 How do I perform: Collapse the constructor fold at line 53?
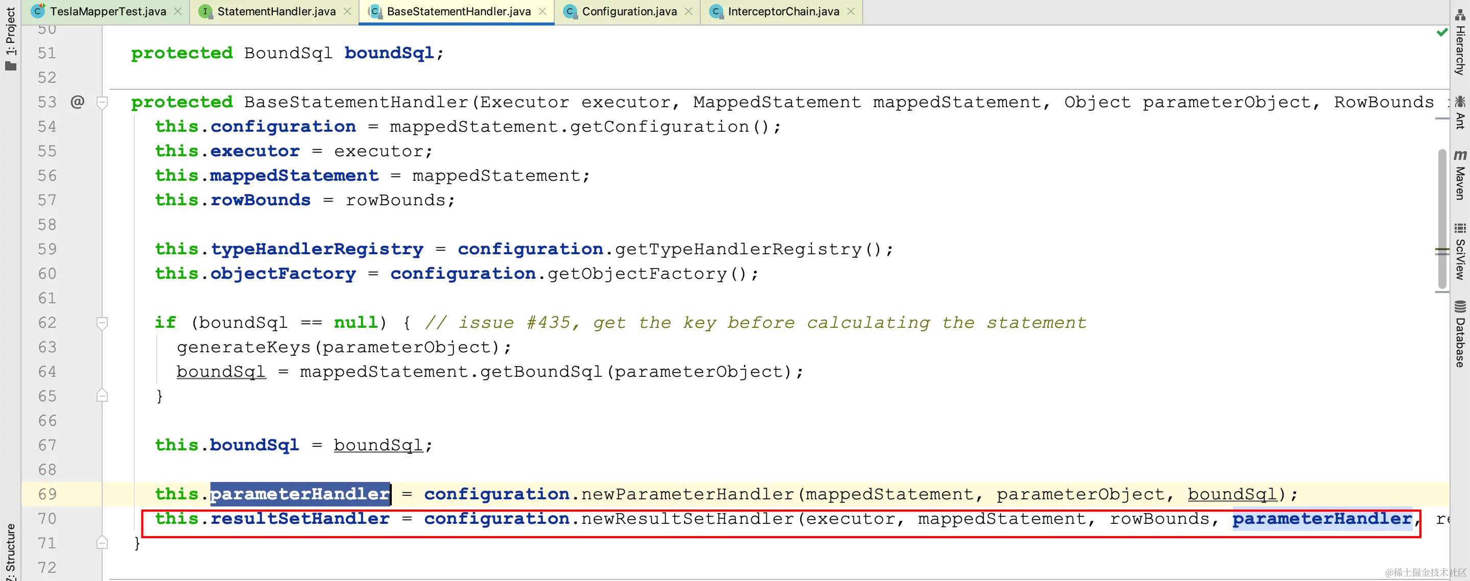pyautogui.click(x=102, y=103)
